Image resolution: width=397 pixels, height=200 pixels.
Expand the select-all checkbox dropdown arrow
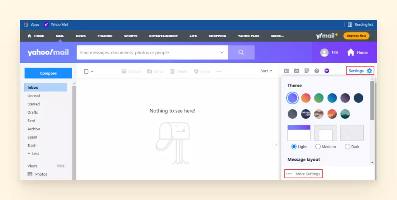(92, 71)
